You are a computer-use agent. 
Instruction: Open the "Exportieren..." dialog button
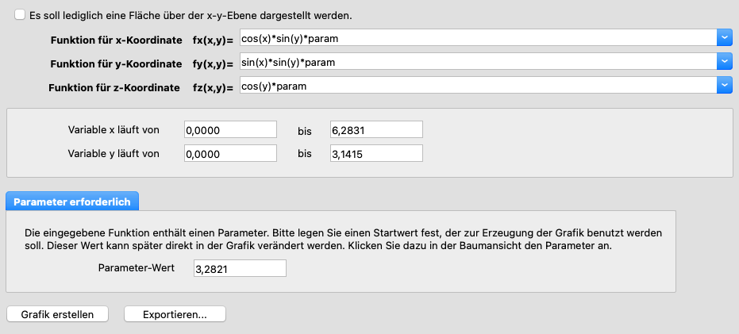(175, 314)
